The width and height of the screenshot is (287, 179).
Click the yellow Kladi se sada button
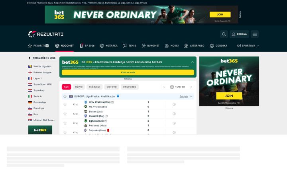tap(128, 72)
